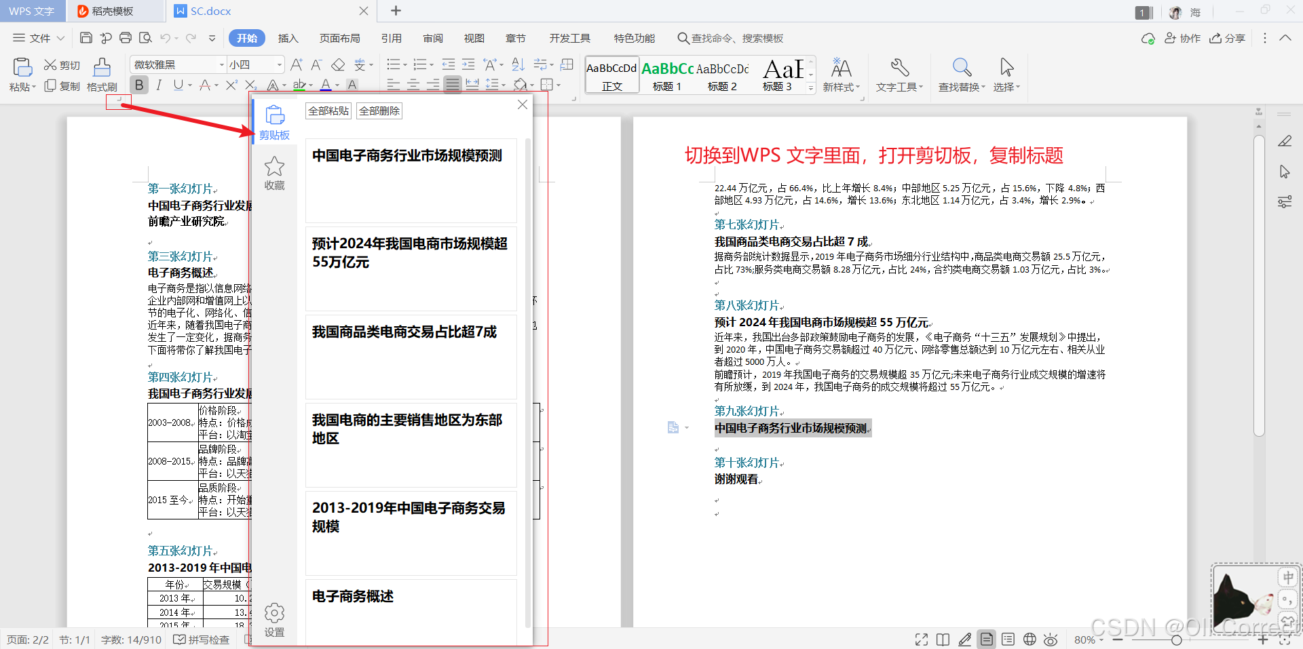Click the zoom slider handle
This screenshot has height=649, width=1303.
pos(1177,640)
